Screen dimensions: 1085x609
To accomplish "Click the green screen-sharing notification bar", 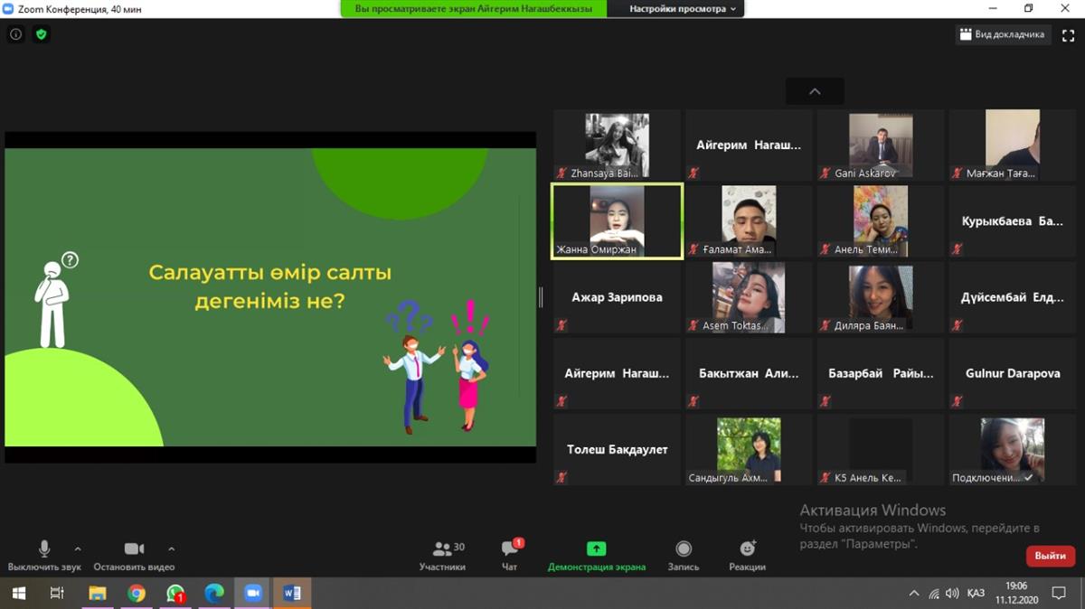I will click(474, 9).
